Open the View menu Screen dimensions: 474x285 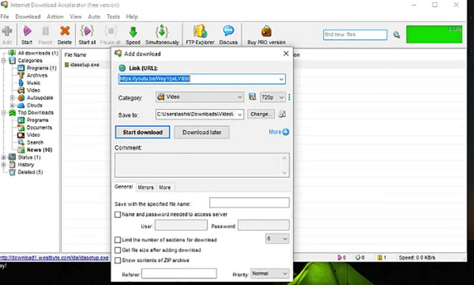pos(76,17)
